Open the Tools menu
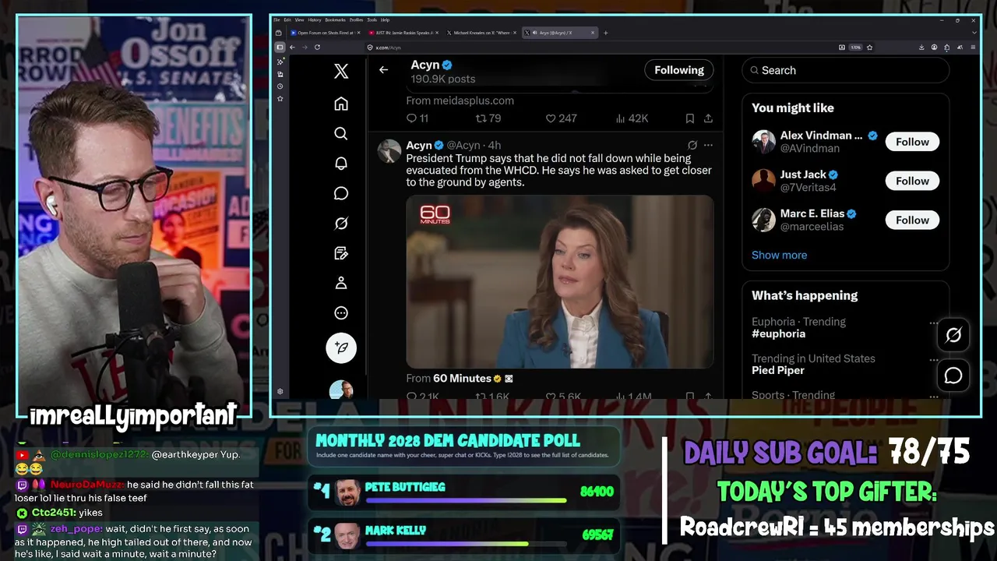Image resolution: width=997 pixels, height=561 pixels. point(372,20)
